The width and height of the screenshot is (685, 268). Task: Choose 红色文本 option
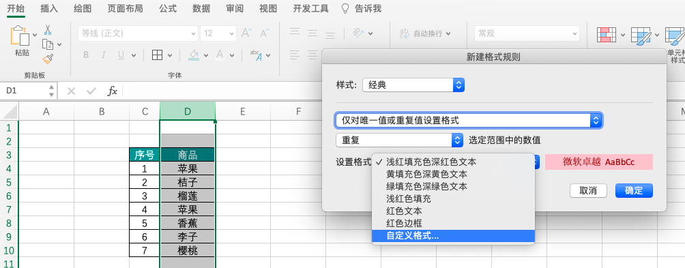453,211
